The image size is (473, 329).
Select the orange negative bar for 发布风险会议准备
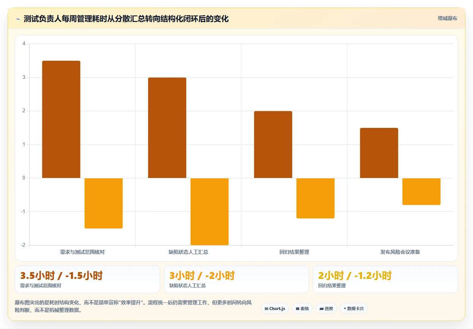[421, 191]
